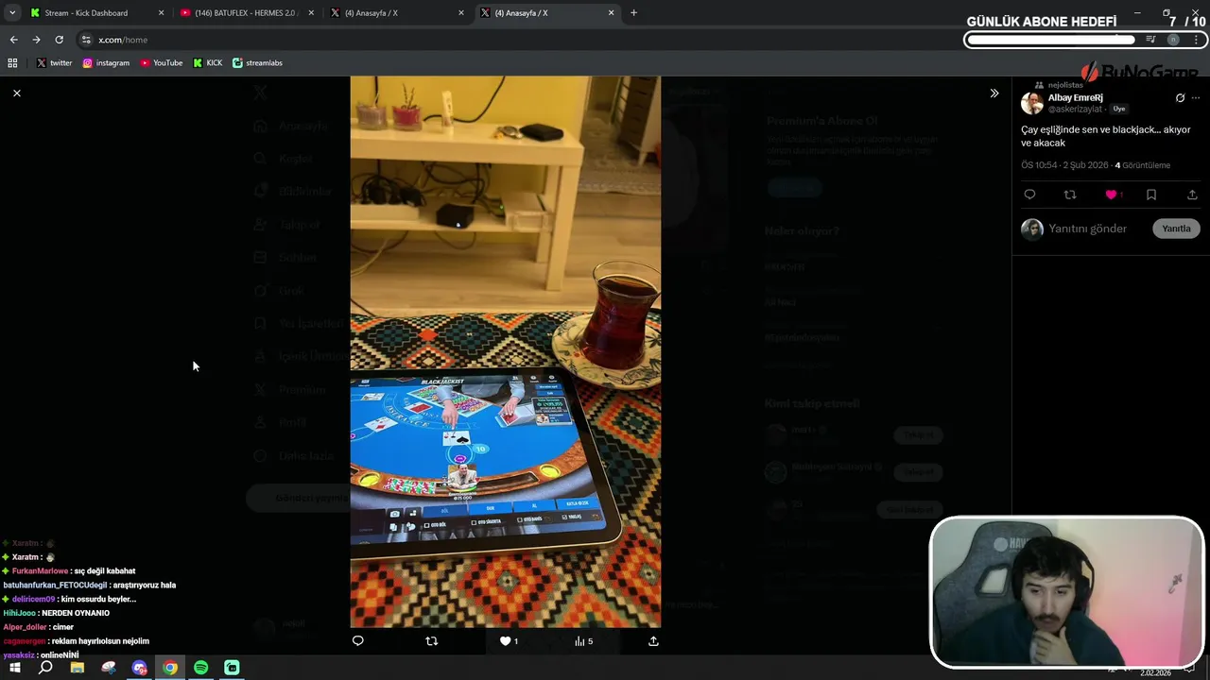Open Albay EmreRj's profile picture

pos(1032,103)
